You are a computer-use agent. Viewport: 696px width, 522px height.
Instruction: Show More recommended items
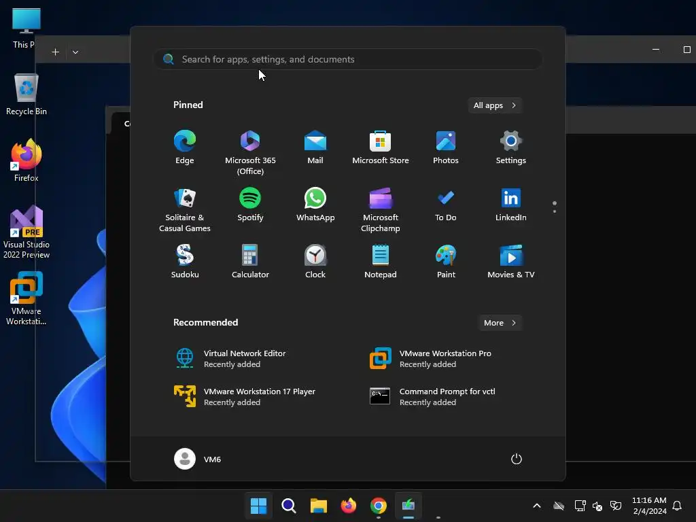coord(500,323)
